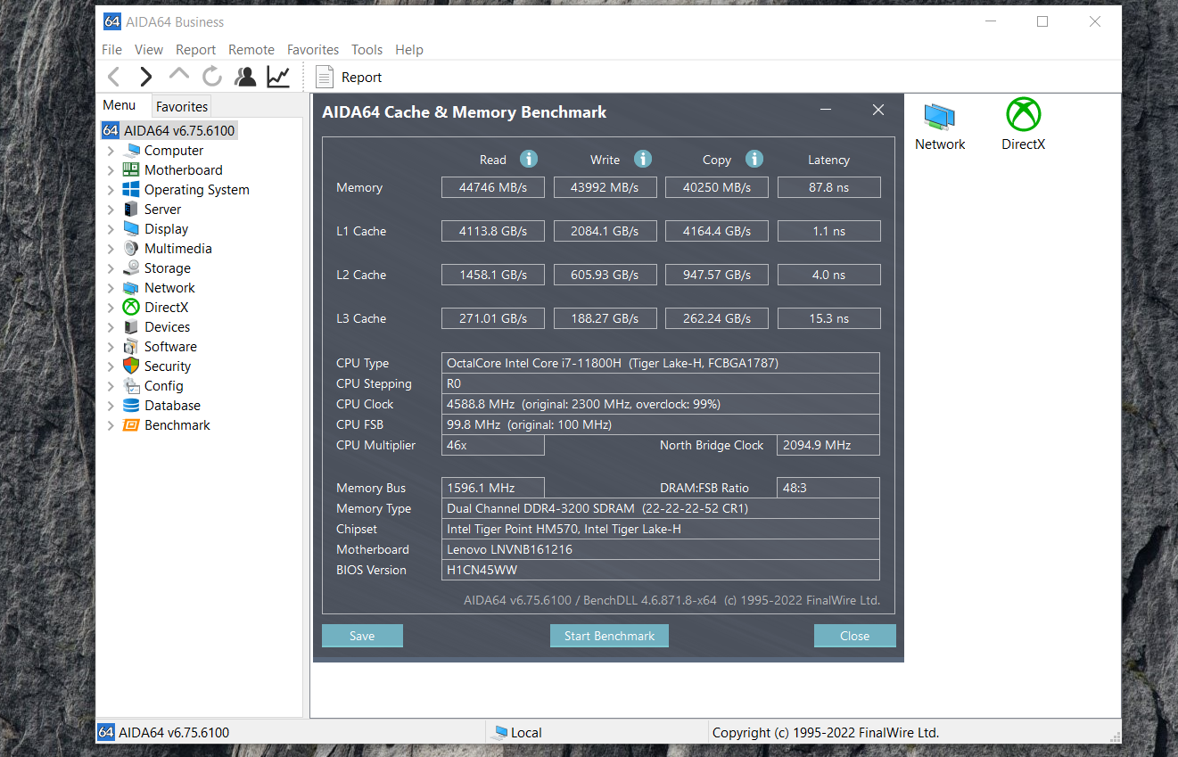Minimize the Cache & Memory Benchmark dialog
This screenshot has height=757, width=1178.
click(826, 110)
